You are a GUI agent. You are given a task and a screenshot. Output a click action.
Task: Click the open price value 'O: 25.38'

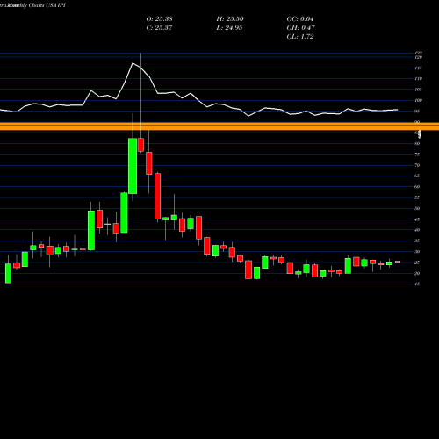click(159, 19)
